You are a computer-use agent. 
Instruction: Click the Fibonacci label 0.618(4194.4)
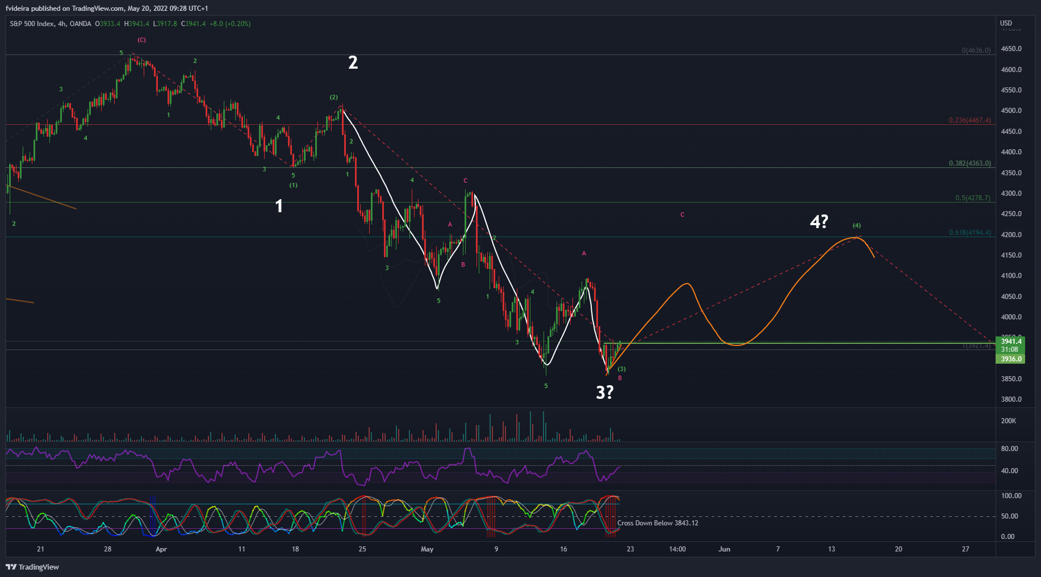click(970, 233)
